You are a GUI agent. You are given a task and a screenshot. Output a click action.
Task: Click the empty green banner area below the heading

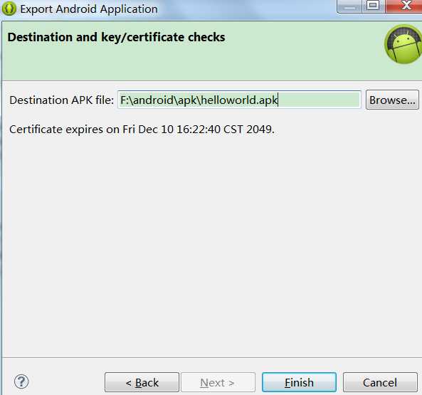(189, 63)
